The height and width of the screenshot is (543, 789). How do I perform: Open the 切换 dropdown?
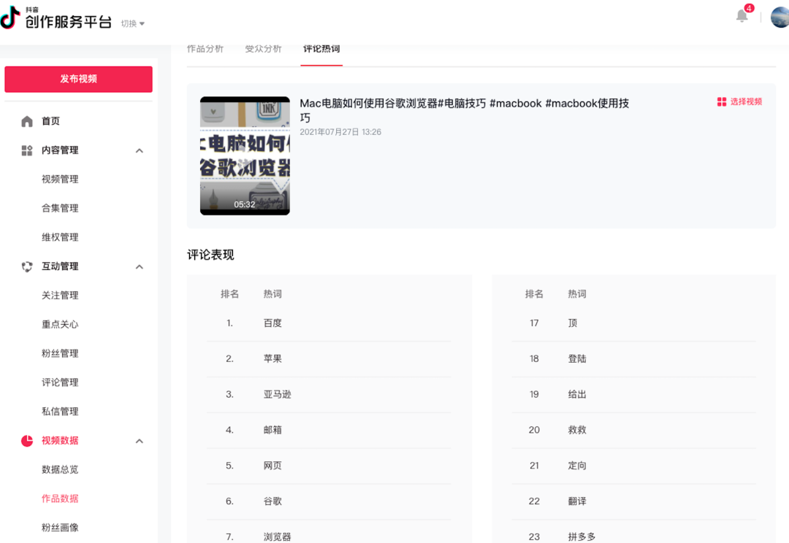pos(133,23)
